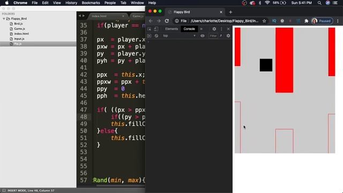
Task: Go back in Chrome history
Action: 151,21
